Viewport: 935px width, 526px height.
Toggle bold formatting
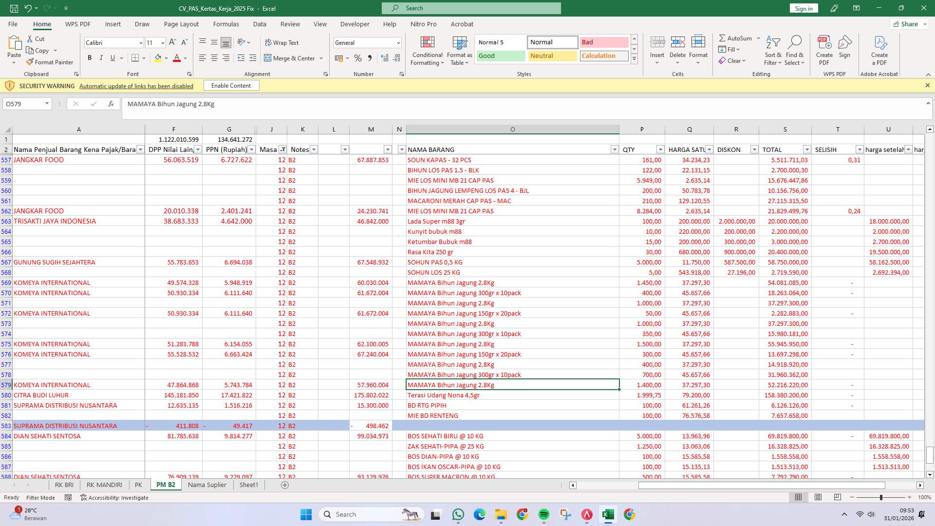(x=89, y=57)
